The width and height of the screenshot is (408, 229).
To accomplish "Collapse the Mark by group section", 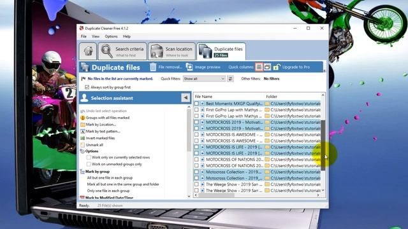I will pyautogui.click(x=95, y=172).
